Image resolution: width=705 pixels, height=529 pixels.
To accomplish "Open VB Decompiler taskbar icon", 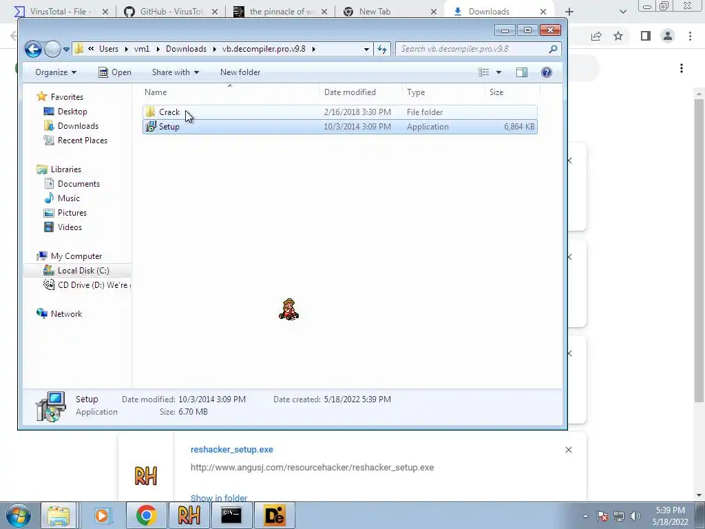I will point(274,515).
